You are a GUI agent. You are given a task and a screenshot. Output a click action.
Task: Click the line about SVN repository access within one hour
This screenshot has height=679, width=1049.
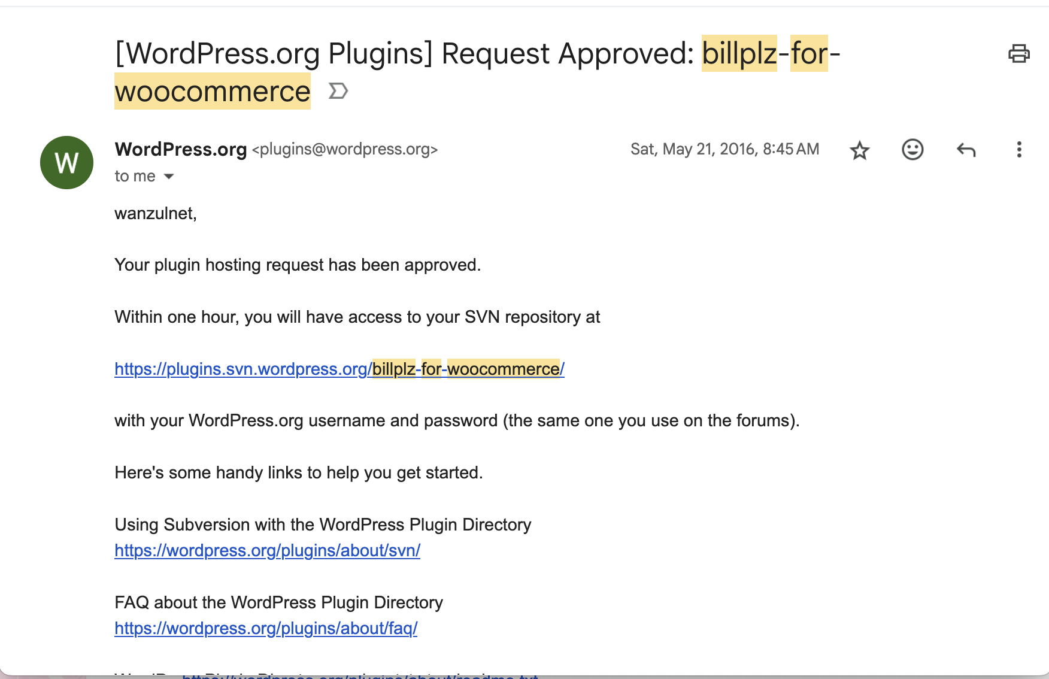[x=357, y=317]
